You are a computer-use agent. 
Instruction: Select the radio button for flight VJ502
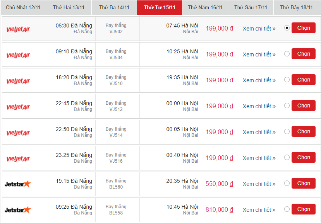pyautogui.click(x=287, y=28)
